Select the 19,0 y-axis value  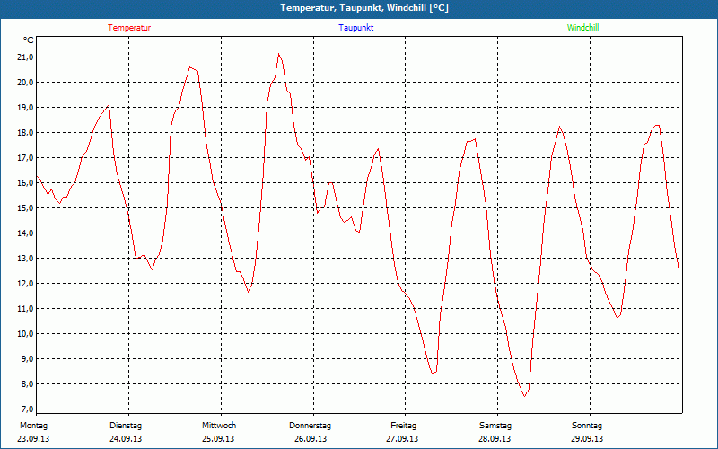pyautogui.click(x=24, y=108)
